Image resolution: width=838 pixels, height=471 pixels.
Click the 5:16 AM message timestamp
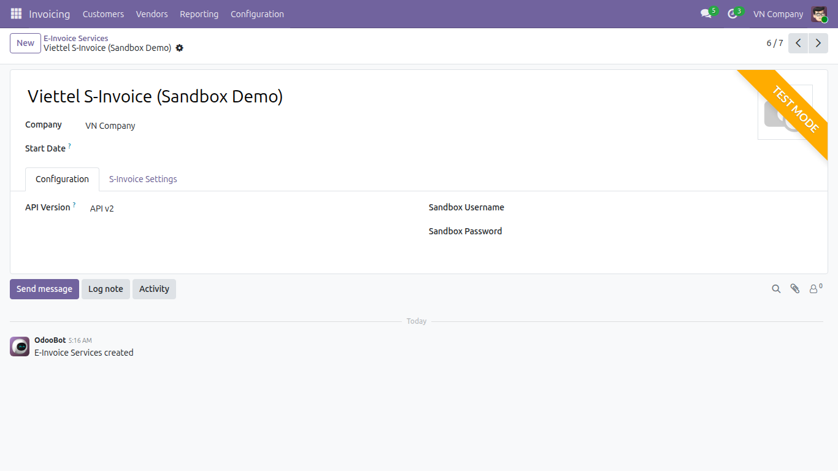pos(80,340)
